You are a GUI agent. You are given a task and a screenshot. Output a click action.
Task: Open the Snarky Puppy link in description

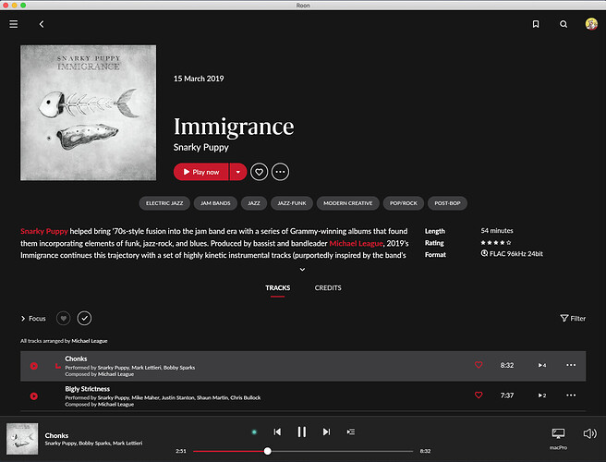point(44,231)
